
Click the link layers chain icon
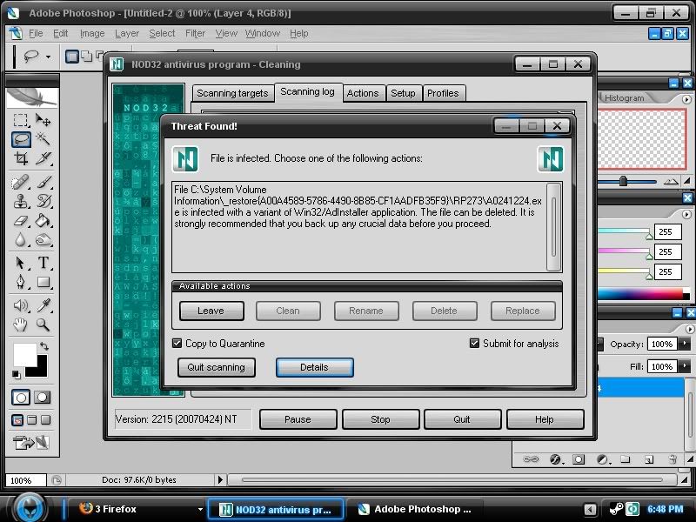click(531, 459)
